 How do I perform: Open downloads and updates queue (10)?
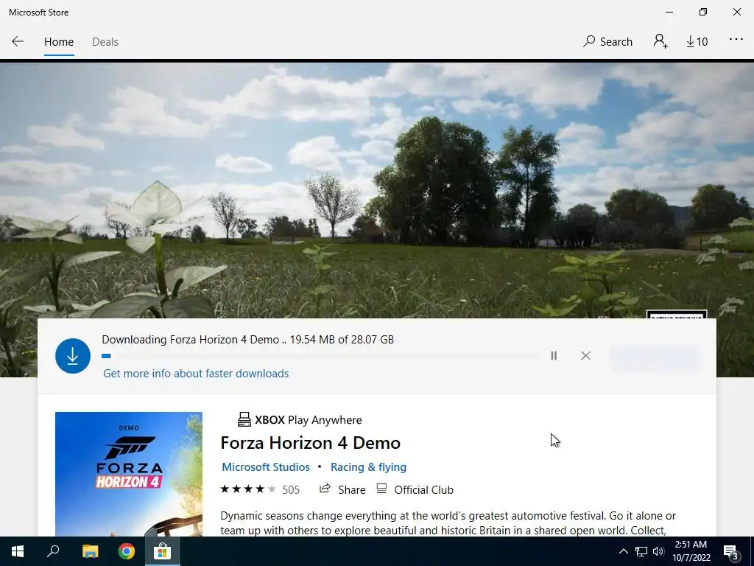pyautogui.click(x=697, y=42)
